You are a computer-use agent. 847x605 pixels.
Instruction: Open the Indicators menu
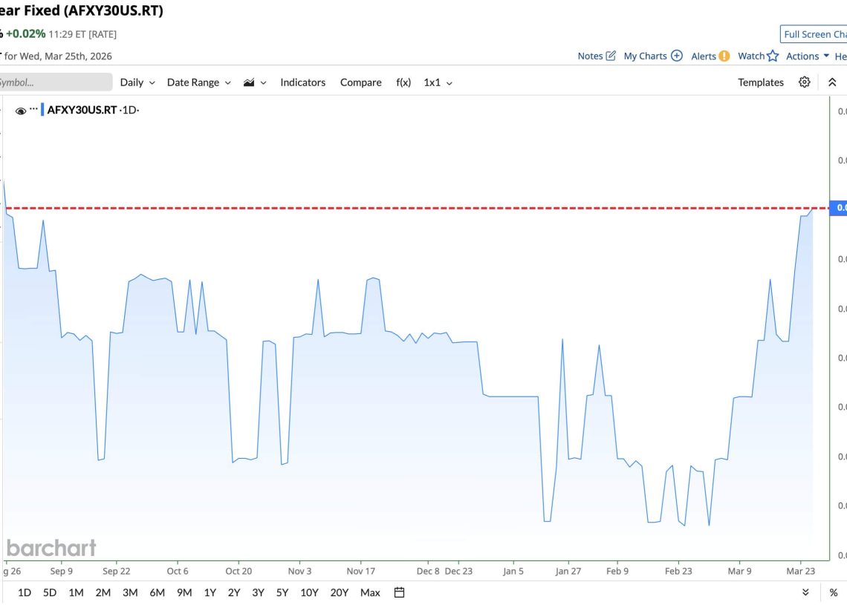pos(302,82)
